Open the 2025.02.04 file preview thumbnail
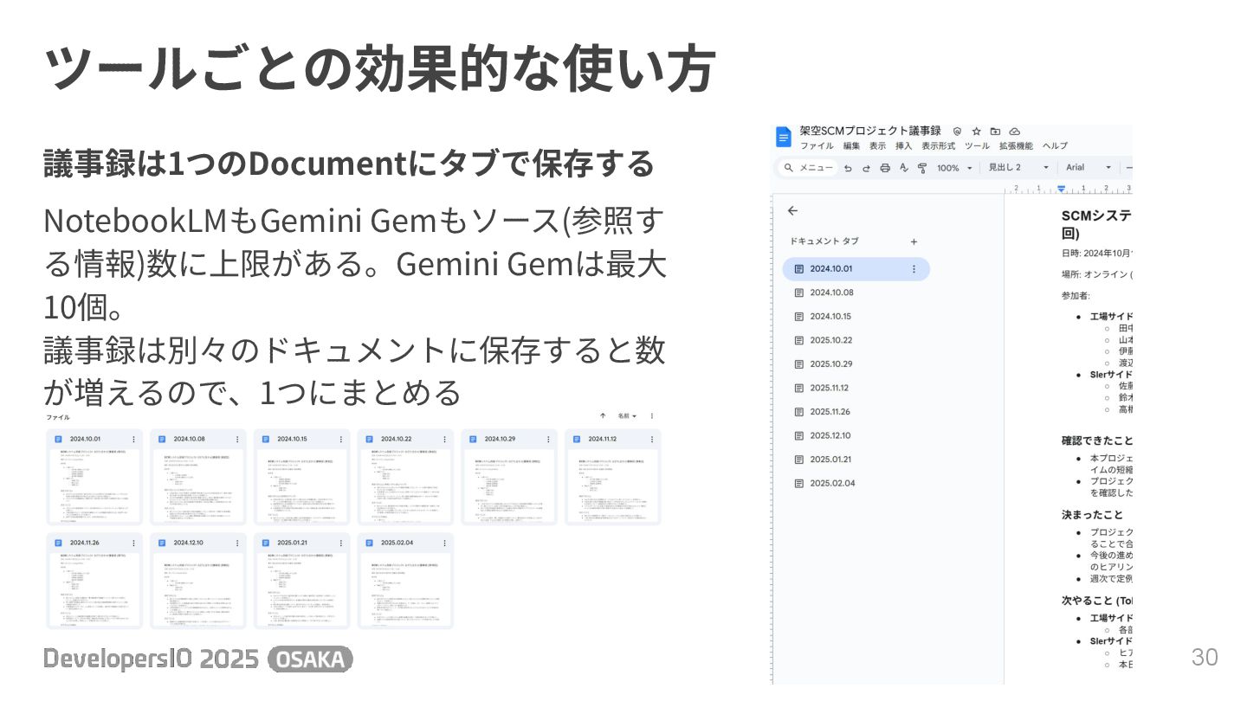 [406, 589]
